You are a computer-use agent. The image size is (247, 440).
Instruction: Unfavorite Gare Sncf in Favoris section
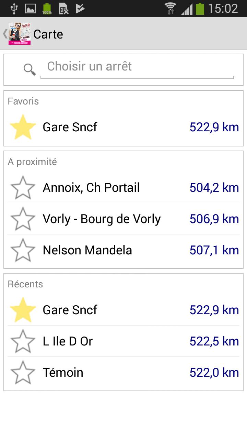(23, 127)
